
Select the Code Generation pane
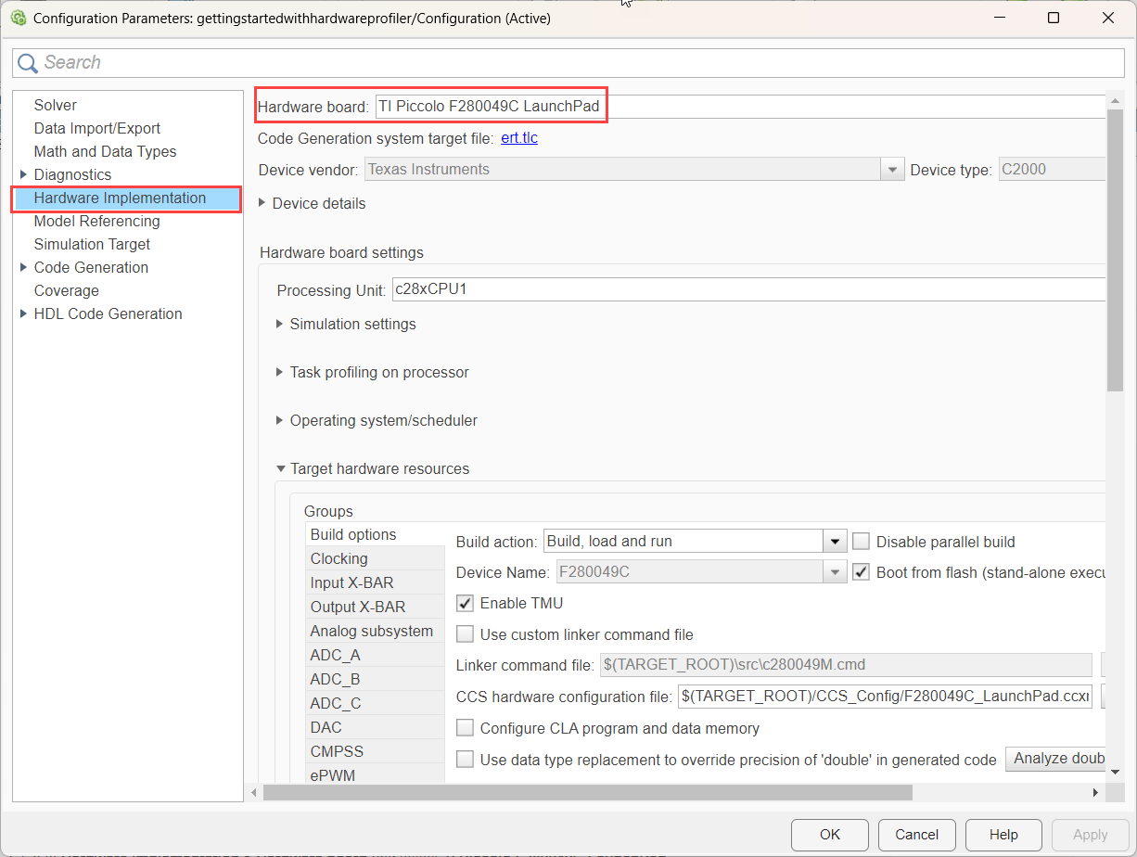[x=91, y=267]
